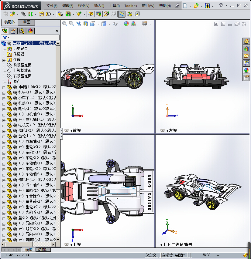This screenshot has width=251, height=259.
Task: Open the Design Library task pane icon
Action: point(246,49)
